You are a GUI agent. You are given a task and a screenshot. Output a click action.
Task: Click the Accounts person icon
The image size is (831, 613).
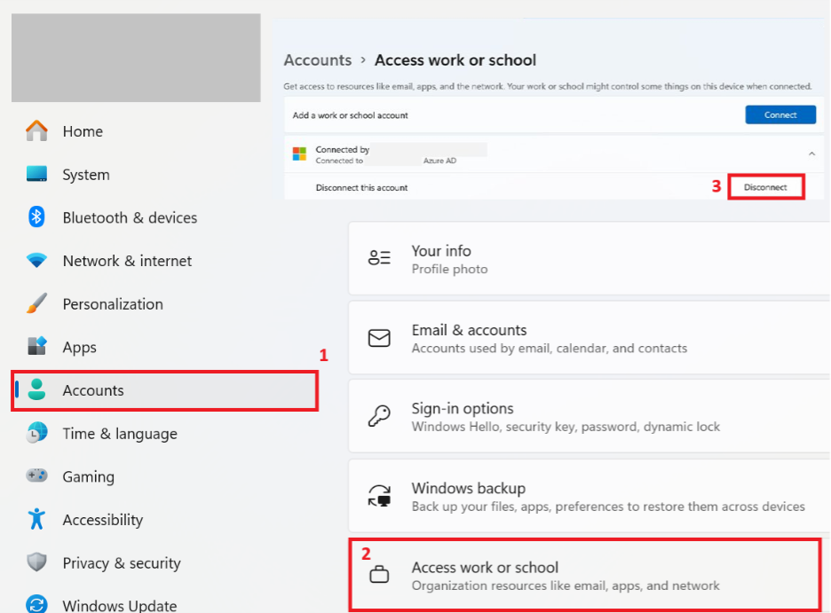click(x=36, y=389)
